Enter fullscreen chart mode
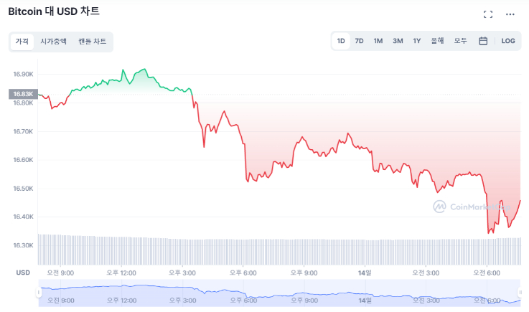Screen dimensions: 529x312 click(488, 14)
